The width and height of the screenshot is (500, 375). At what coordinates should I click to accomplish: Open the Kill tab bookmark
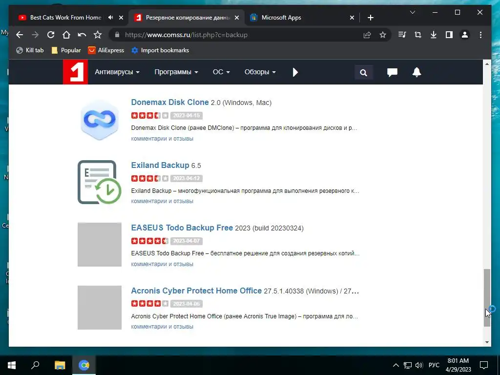click(x=30, y=50)
